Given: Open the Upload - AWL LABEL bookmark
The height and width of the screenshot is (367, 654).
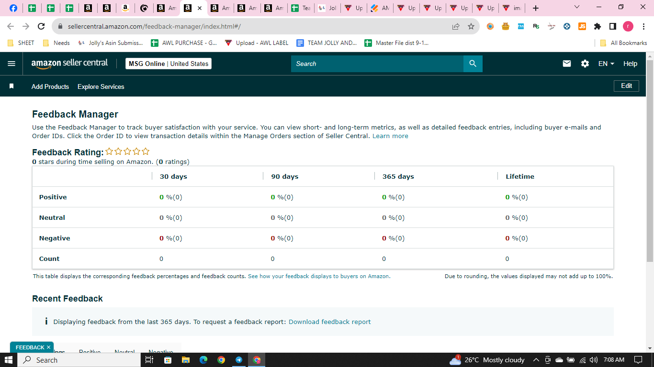Looking at the screenshot, I should 257,43.
